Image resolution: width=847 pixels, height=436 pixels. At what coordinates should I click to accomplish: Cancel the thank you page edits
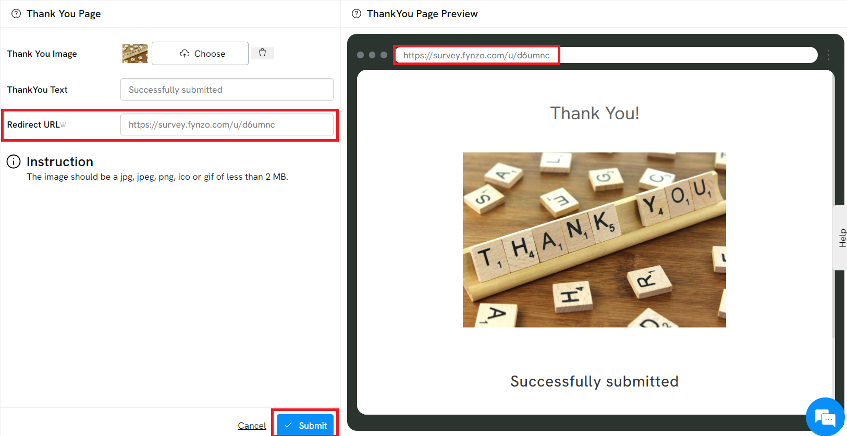point(252,426)
